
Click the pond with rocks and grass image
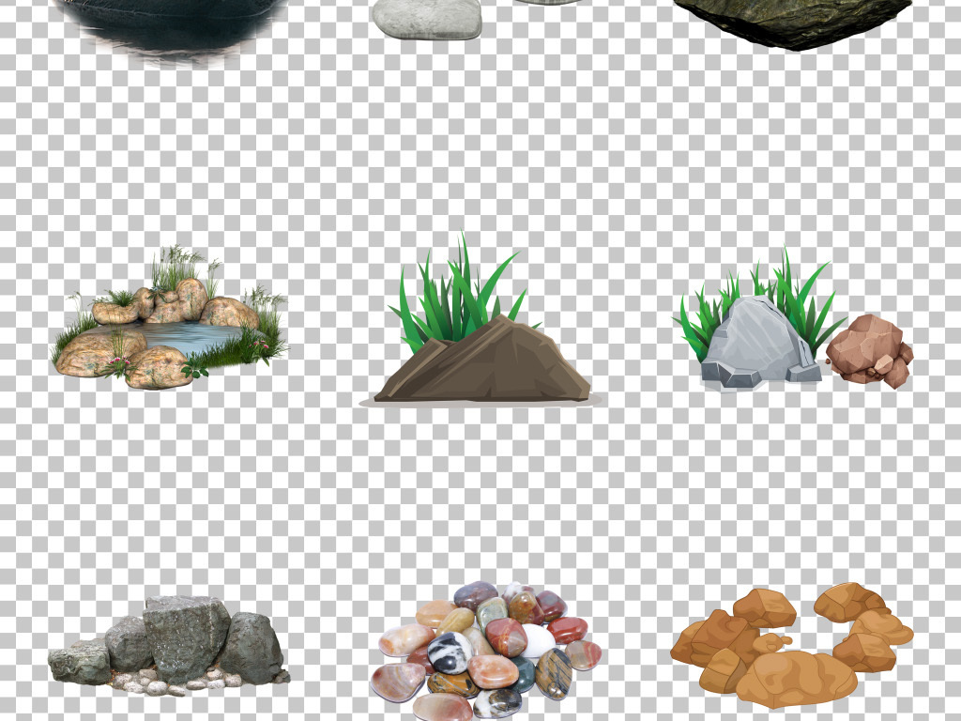pos(169,324)
